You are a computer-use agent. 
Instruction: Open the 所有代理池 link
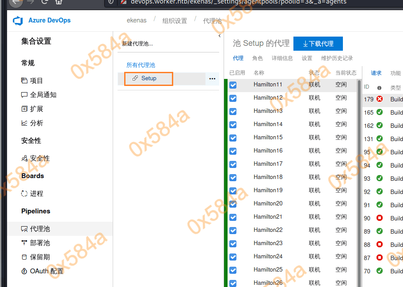[x=141, y=65]
